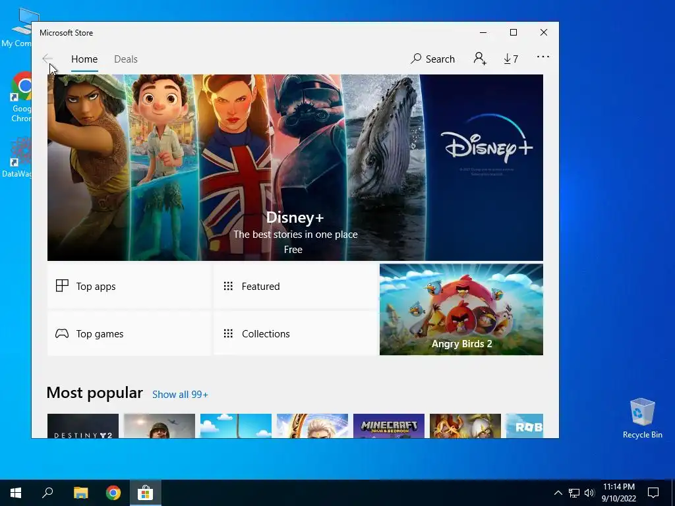Maximize the Microsoft Store window

513,32
